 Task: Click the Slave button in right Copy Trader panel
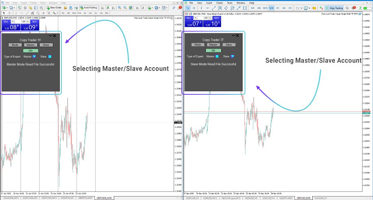tap(228, 45)
